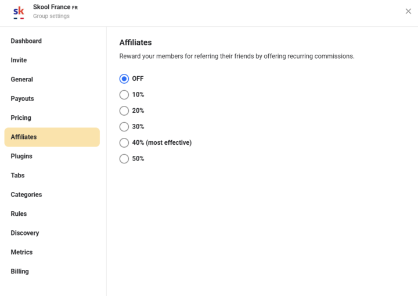Choose the 20% commission radio button

(x=124, y=110)
